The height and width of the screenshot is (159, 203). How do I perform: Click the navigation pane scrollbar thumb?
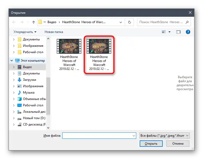(48, 96)
